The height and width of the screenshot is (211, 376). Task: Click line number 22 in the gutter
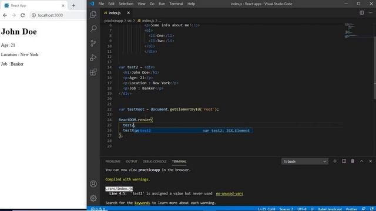point(109,110)
